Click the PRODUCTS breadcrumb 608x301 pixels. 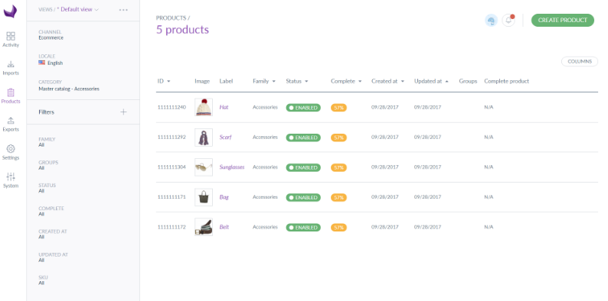(171, 18)
